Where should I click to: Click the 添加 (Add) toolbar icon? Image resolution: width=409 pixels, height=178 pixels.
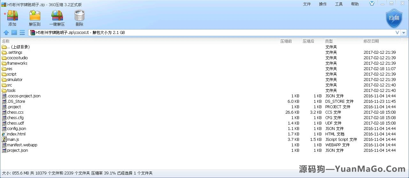click(x=12, y=15)
